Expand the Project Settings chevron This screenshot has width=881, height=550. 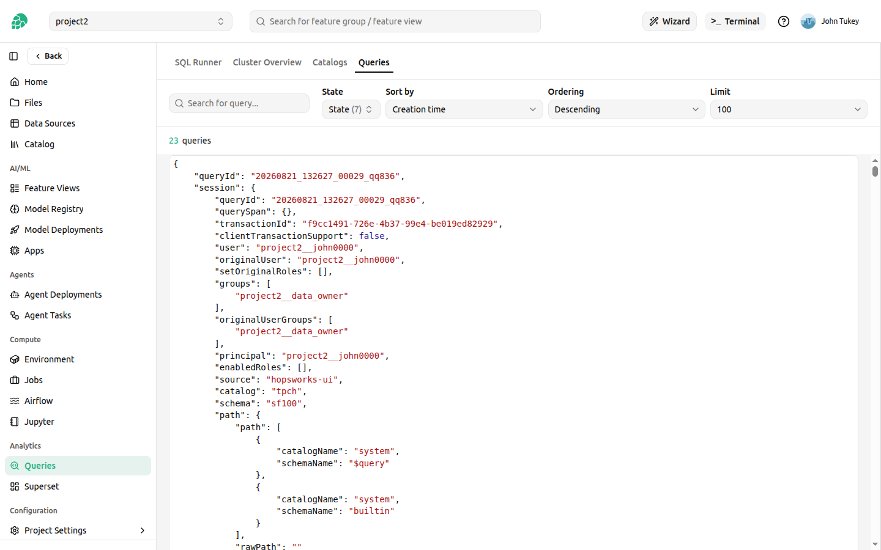143,530
